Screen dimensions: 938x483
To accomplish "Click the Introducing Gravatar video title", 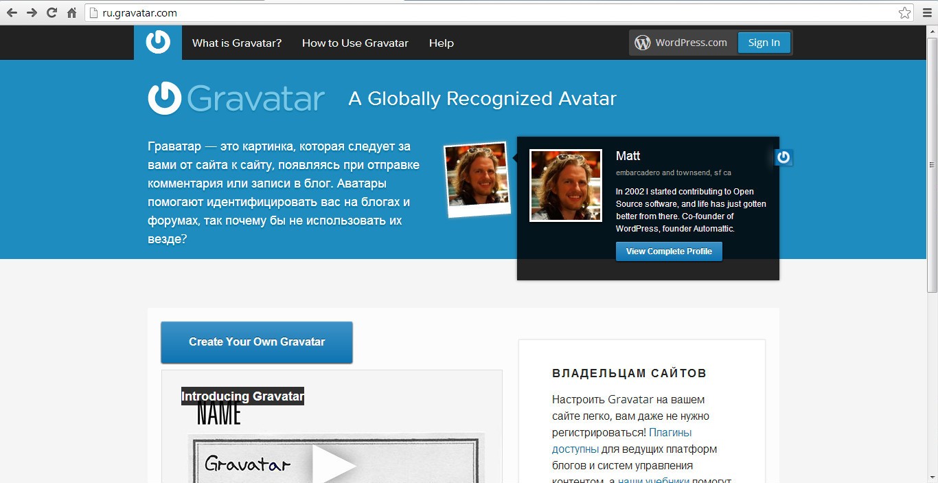I will pyautogui.click(x=242, y=396).
